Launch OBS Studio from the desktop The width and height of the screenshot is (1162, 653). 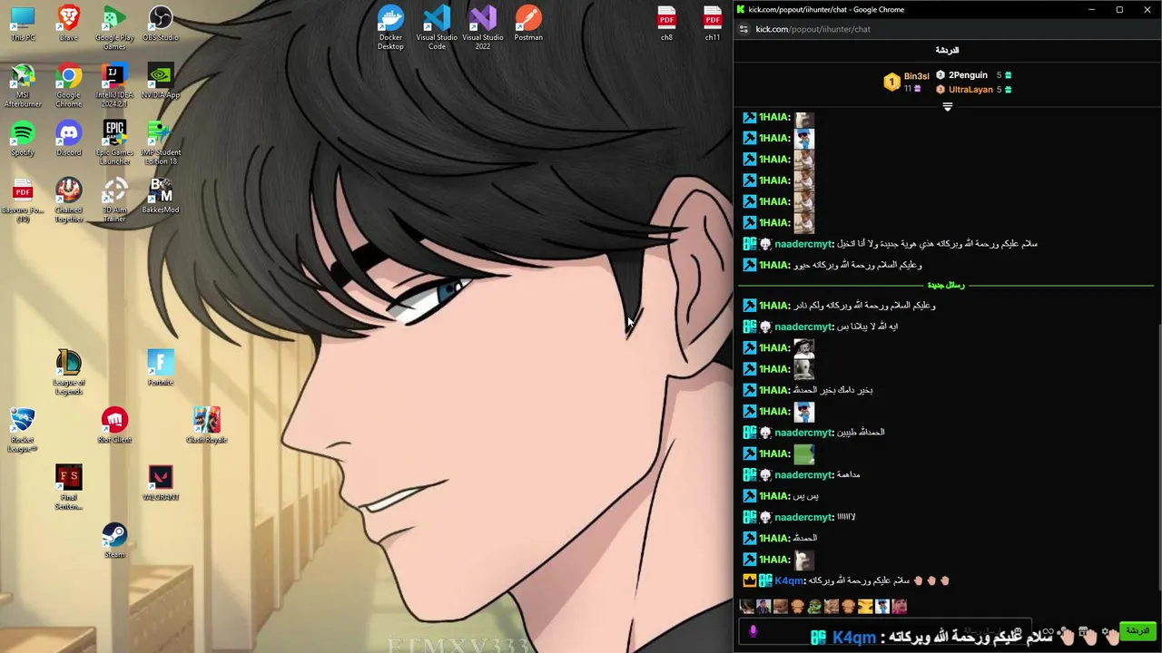coord(161,24)
